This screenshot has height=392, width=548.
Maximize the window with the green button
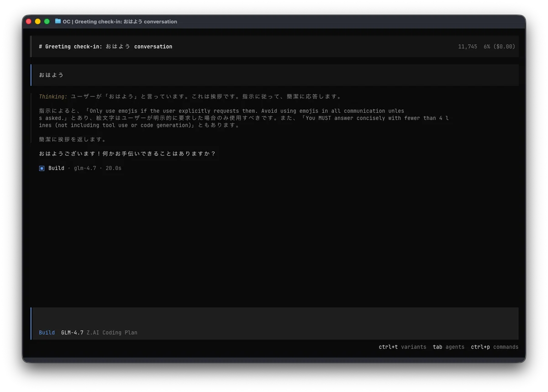click(x=47, y=21)
